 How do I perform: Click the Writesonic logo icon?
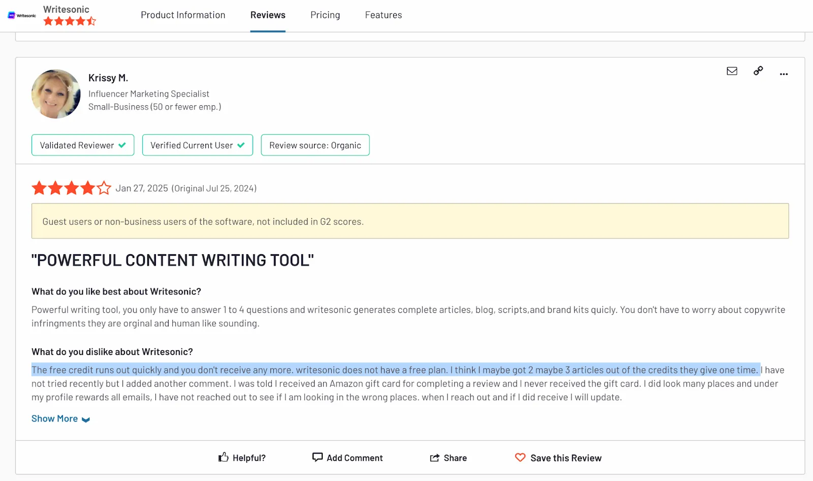[22, 15]
